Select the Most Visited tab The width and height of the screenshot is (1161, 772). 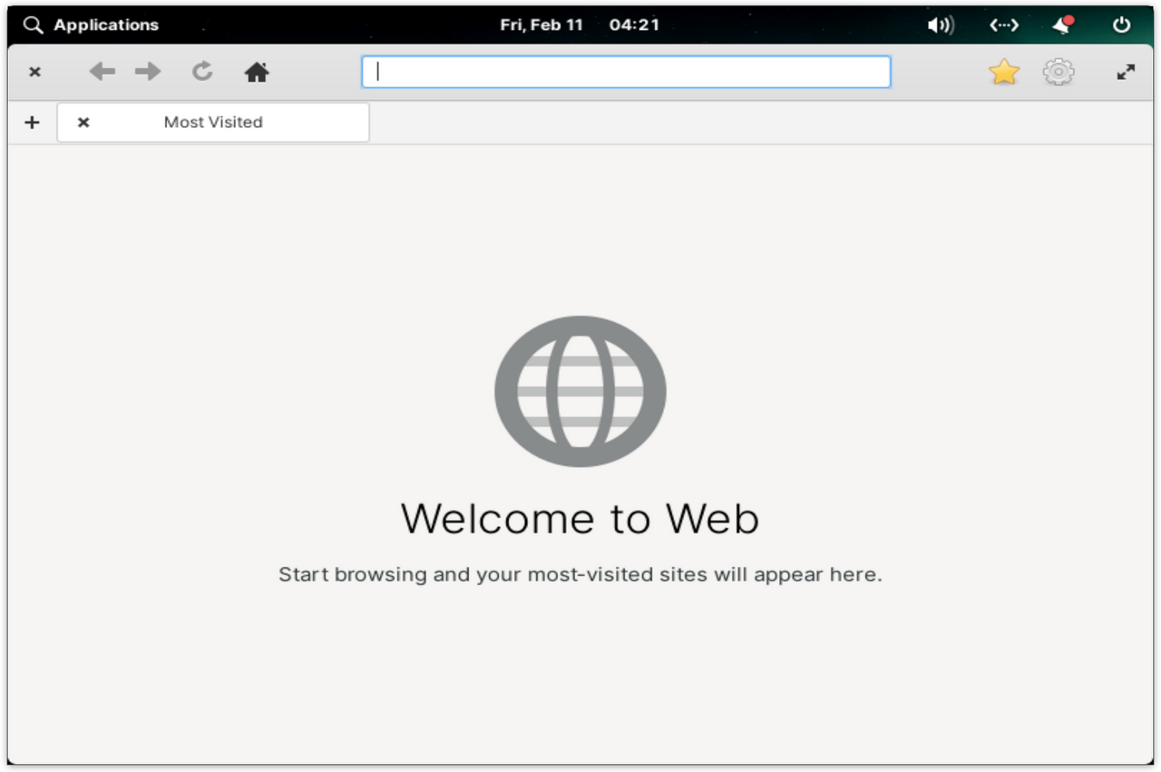(213, 122)
